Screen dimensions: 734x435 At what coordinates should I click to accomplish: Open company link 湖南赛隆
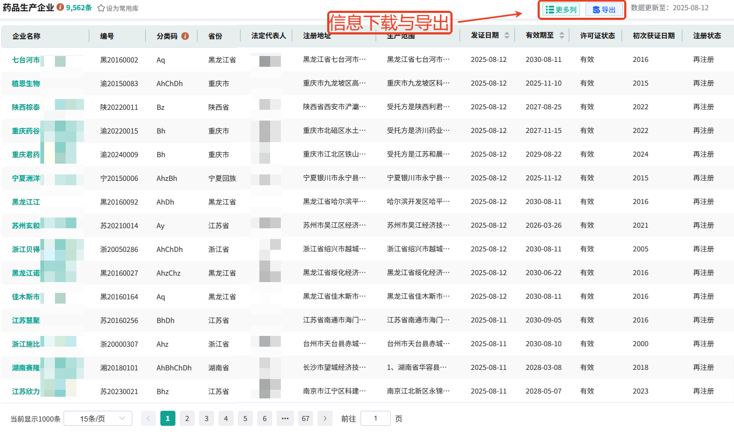(26, 368)
